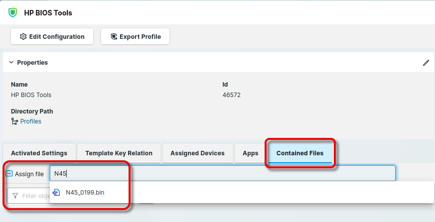This screenshot has width=435, height=222.
Task: Click the shield icon on Export Profile
Action: click(x=114, y=37)
